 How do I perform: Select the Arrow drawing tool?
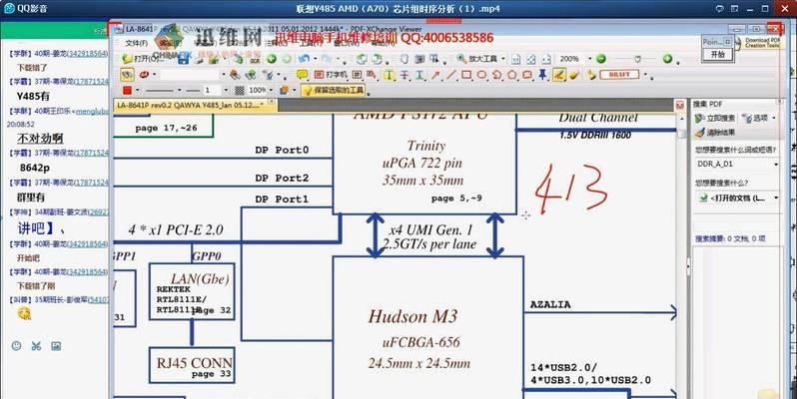coord(435,75)
